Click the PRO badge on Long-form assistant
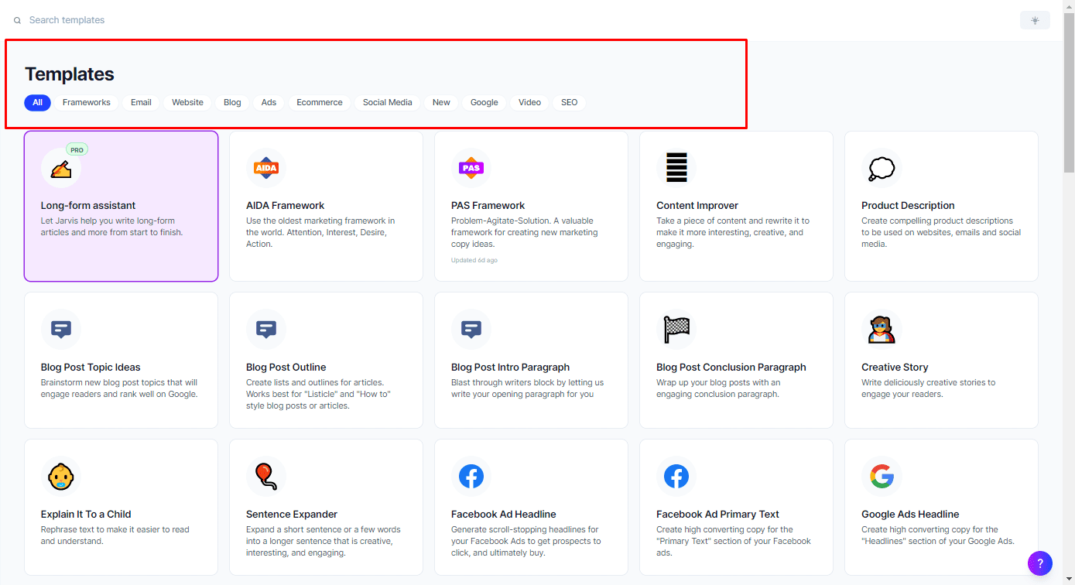 (x=77, y=150)
